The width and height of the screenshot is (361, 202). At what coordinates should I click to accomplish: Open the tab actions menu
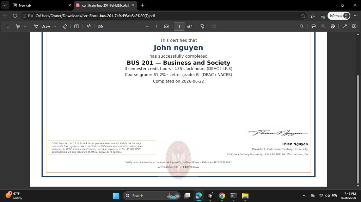click(x=5, y=5)
